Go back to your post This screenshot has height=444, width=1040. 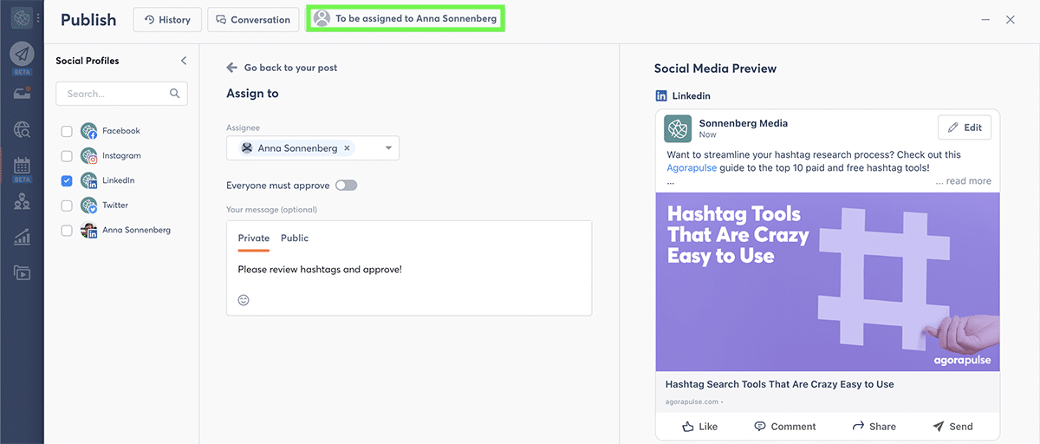point(282,68)
